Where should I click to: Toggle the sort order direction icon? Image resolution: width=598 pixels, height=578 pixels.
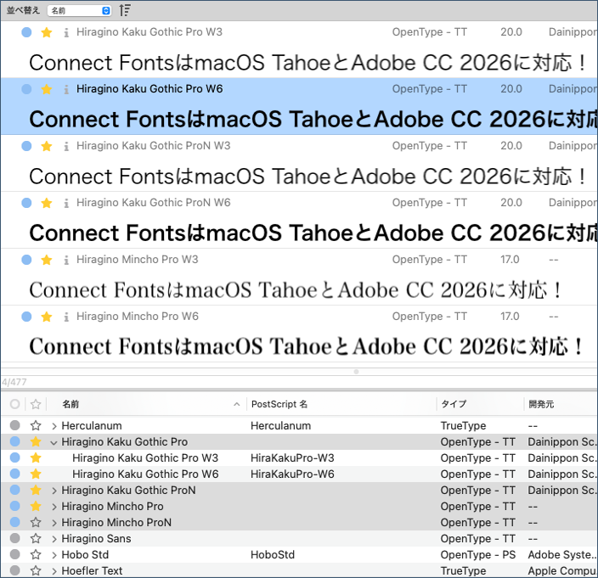[125, 10]
